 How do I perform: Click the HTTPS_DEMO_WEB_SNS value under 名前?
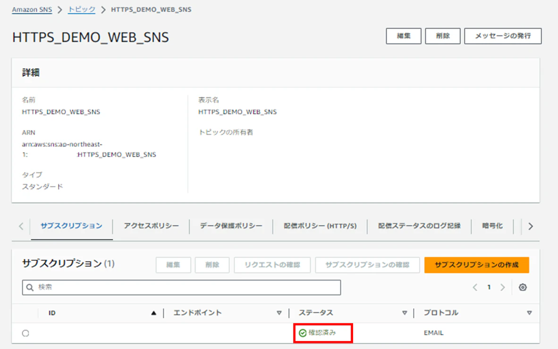(x=61, y=112)
